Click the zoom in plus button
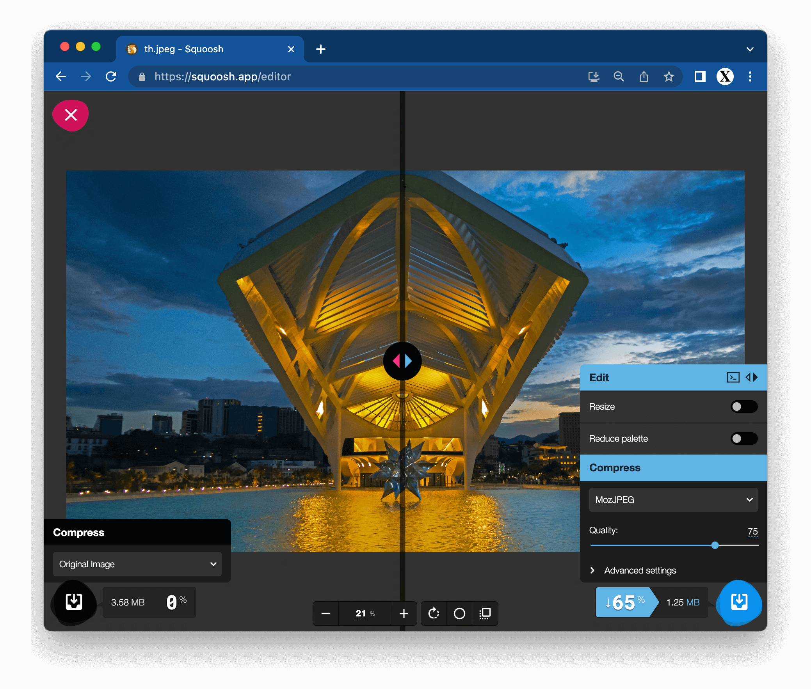This screenshot has height=689, width=811. (404, 614)
